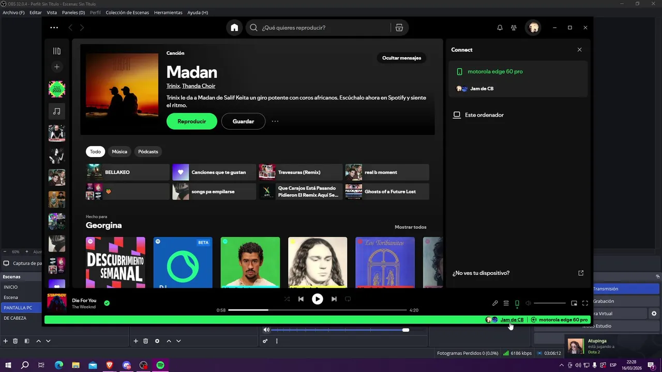Open Your Library icon in Spotify sidebar

click(x=57, y=51)
